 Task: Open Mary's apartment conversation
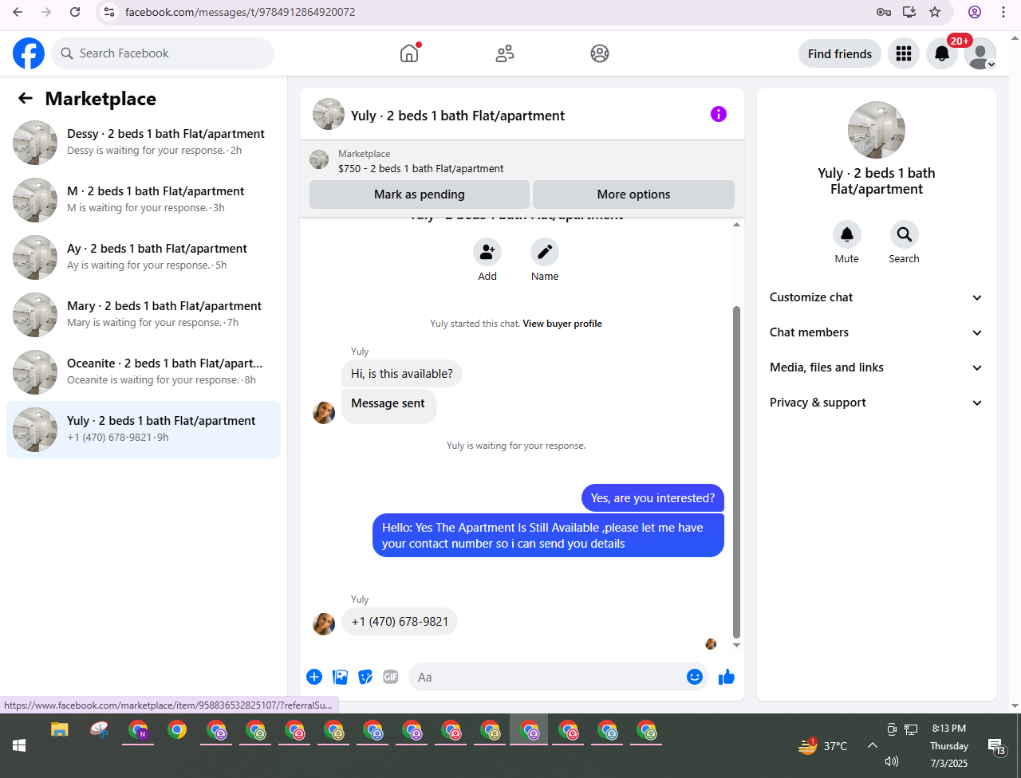(x=144, y=315)
